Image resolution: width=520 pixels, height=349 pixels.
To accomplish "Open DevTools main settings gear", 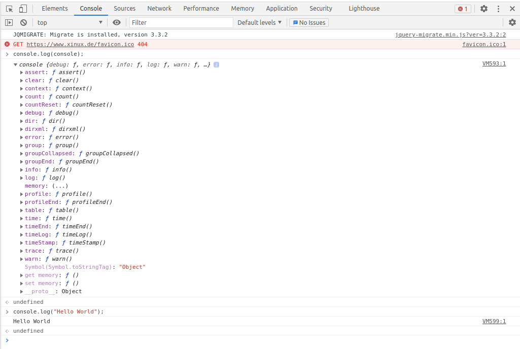I will pos(483,9).
